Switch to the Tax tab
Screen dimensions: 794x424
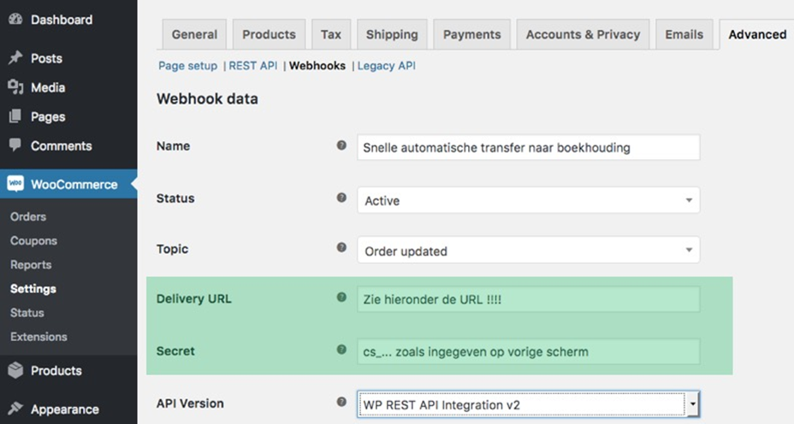330,34
